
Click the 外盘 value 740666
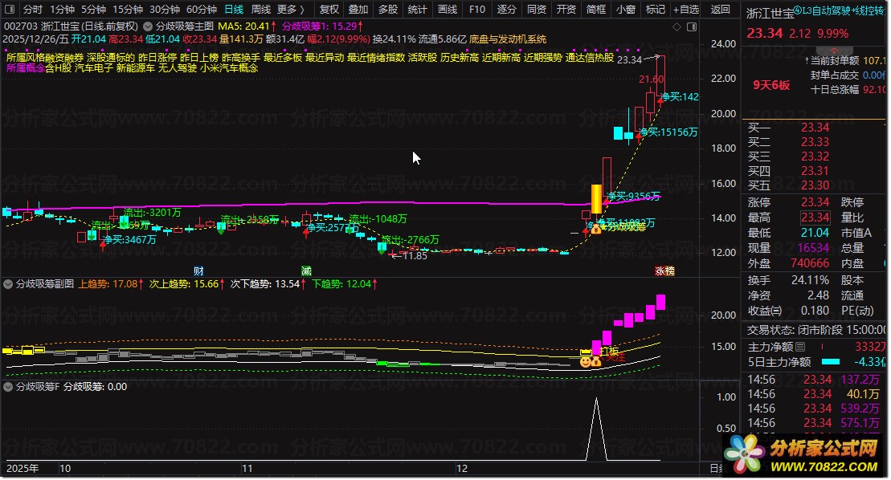click(x=810, y=263)
